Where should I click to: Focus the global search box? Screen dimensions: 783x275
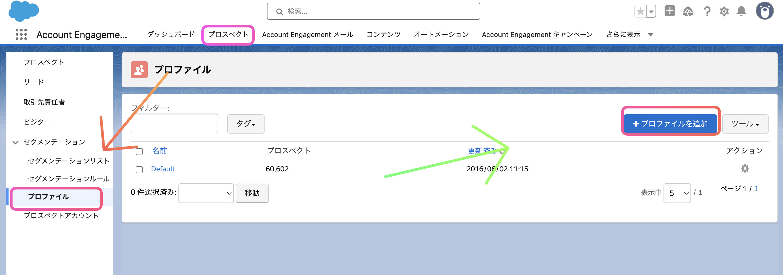click(373, 11)
